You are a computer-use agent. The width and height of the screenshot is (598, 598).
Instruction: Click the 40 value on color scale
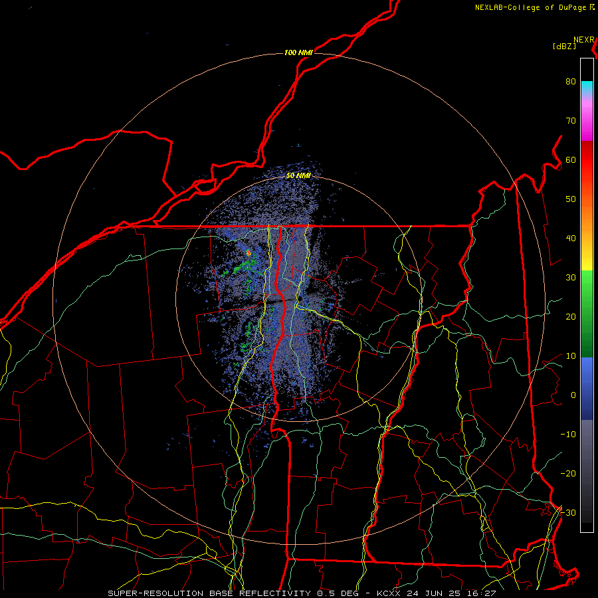click(571, 239)
